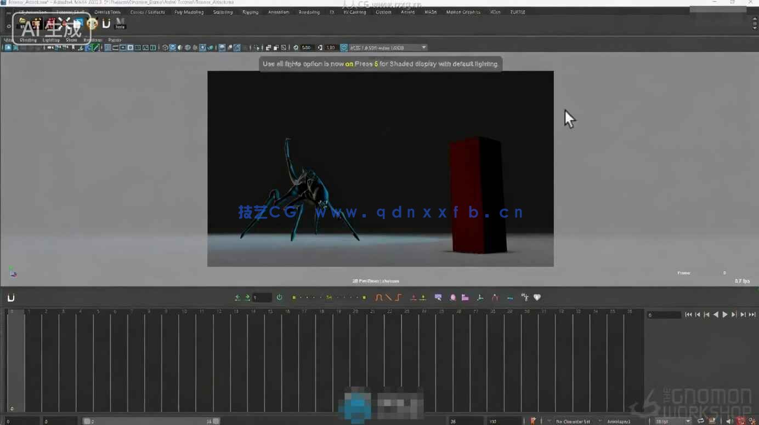The width and height of the screenshot is (759, 425).
Task: Select the heart icon in animation toolbar
Action: tap(537, 297)
